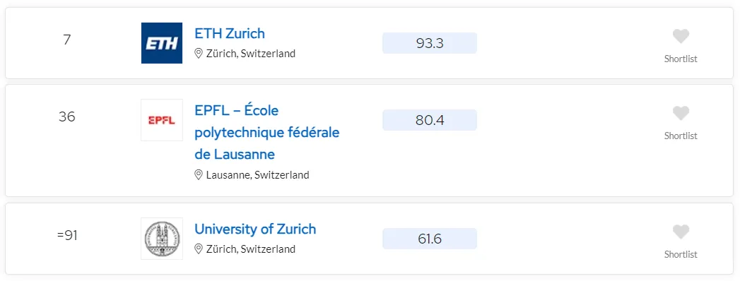Select the 61.6 score badge
740x281 pixels.
click(430, 239)
